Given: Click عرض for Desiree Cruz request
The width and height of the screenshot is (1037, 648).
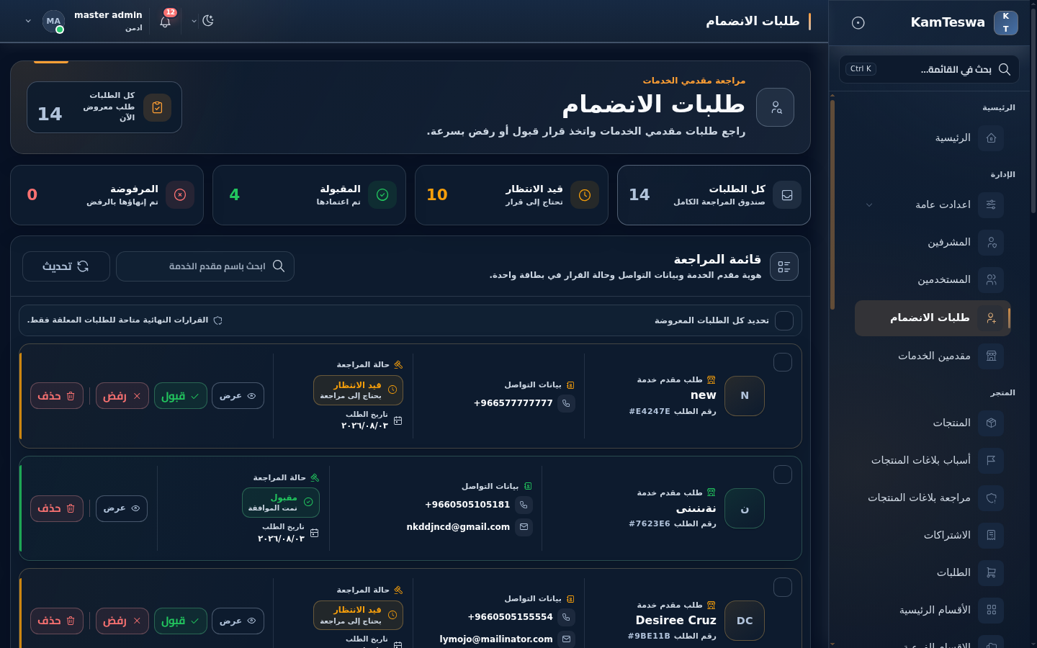Looking at the screenshot, I should coord(238,621).
